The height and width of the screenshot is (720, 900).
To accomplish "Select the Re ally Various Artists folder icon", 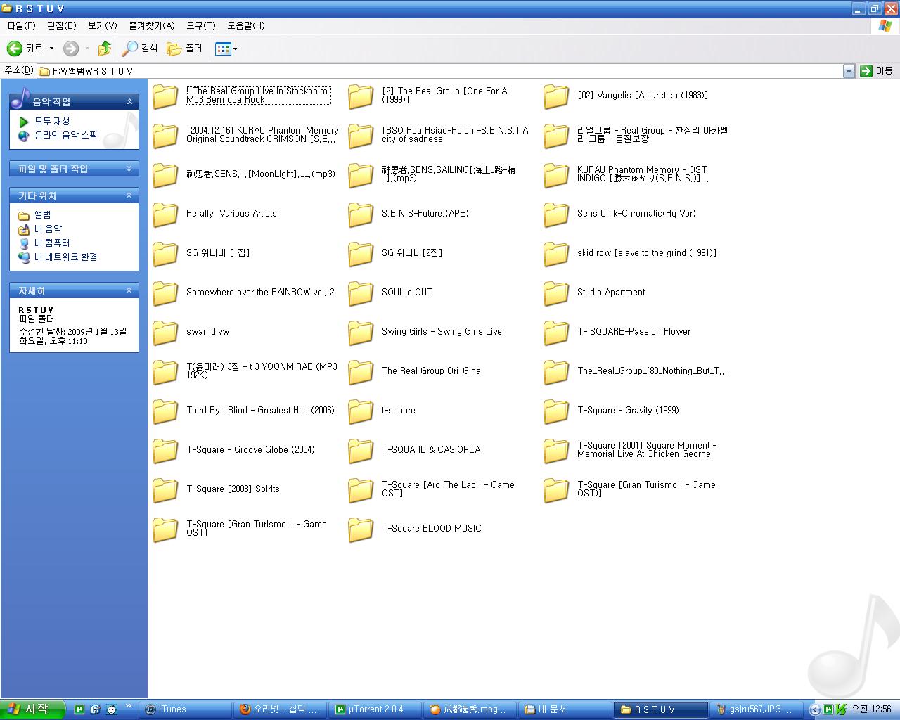I will tap(165, 214).
